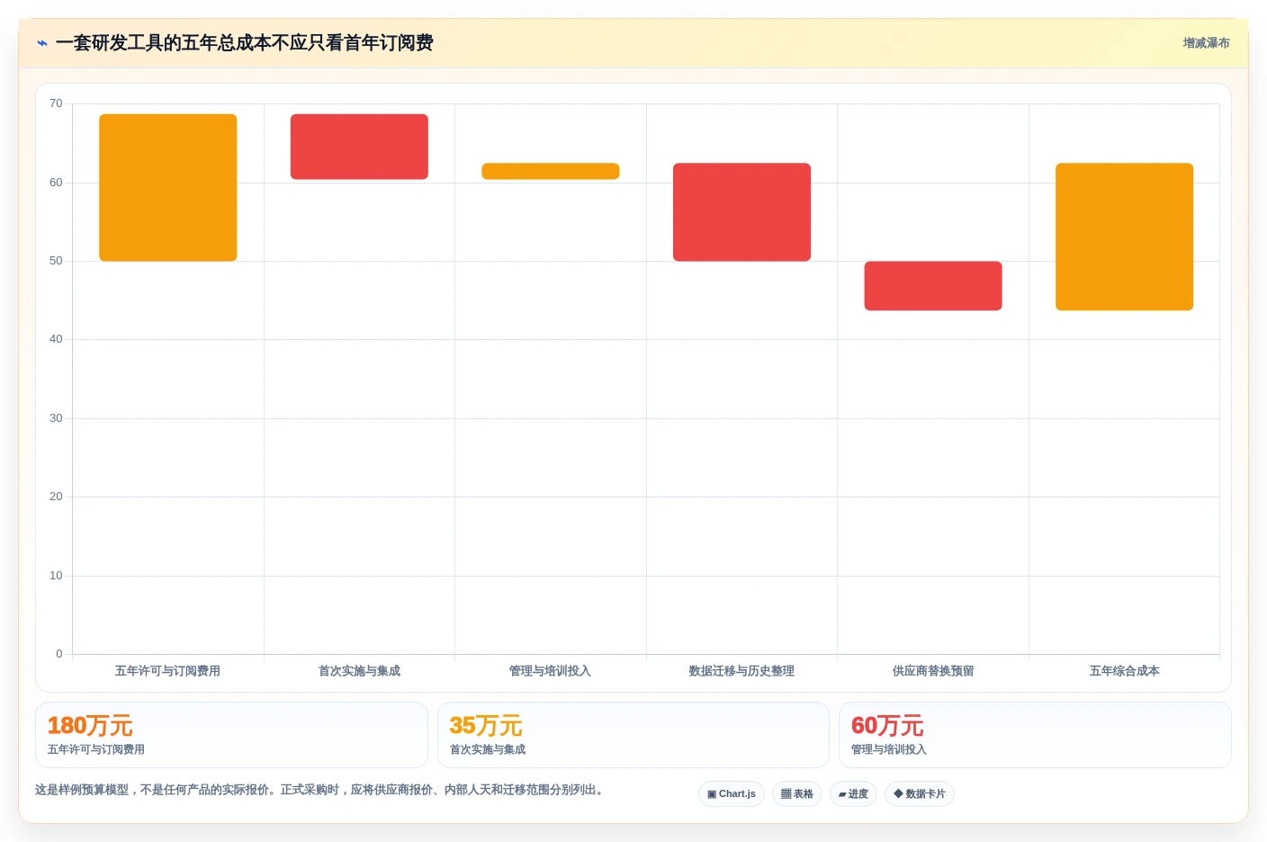Select the 数据卡片 chip
Image resolution: width=1267 pixels, height=842 pixels.
tap(920, 793)
